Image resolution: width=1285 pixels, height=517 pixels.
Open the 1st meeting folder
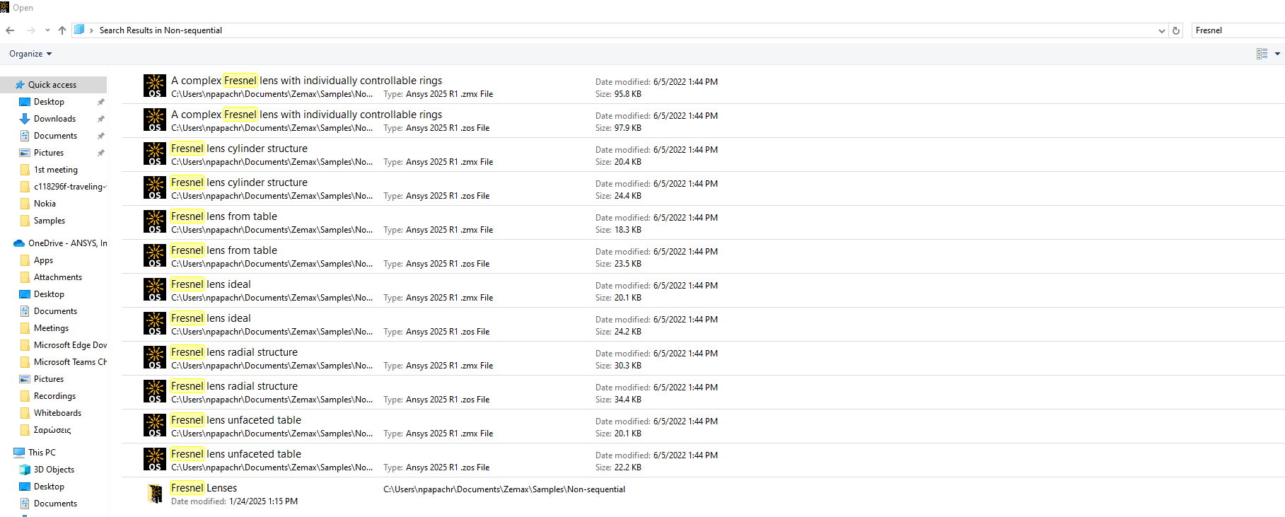click(x=56, y=170)
